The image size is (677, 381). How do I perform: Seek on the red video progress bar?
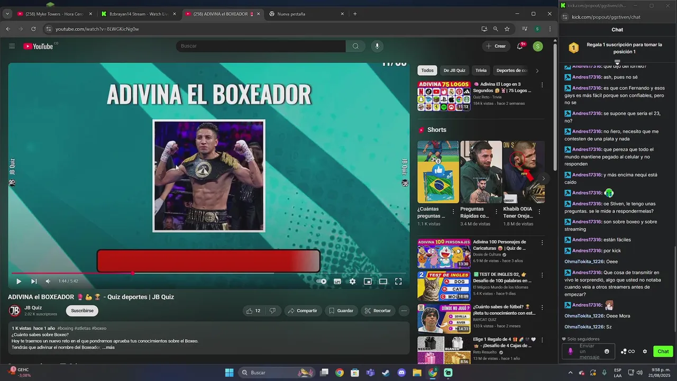click(208, 273)
